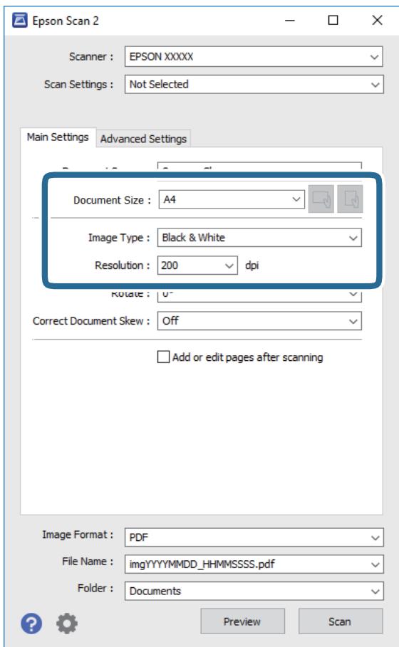Expand the File Name dropdown
Screen dimensions: 399x647
[254, 564]
